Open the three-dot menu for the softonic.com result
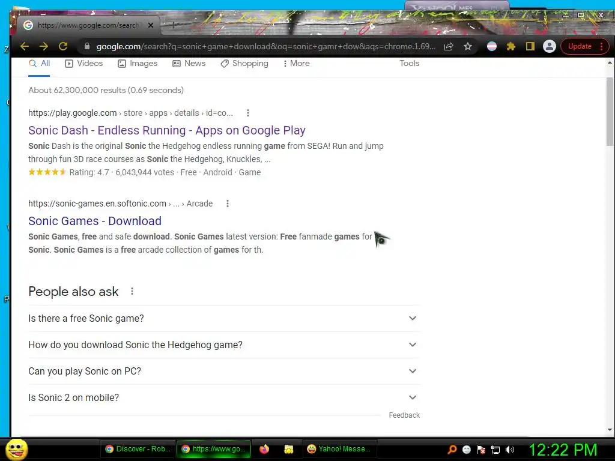The width and height of the screenshot is (615, 461). tap(228, 203)
